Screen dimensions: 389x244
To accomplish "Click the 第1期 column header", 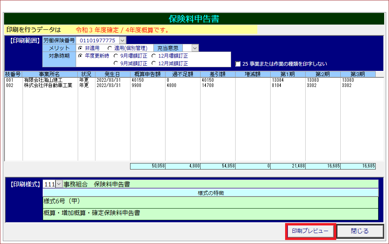I will tap(288, 74).
